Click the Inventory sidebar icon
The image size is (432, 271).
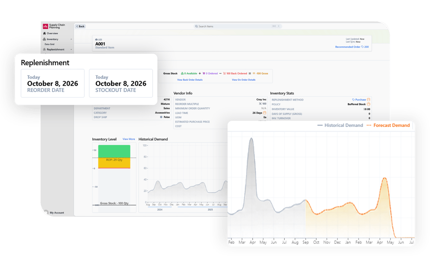[44, 39]
